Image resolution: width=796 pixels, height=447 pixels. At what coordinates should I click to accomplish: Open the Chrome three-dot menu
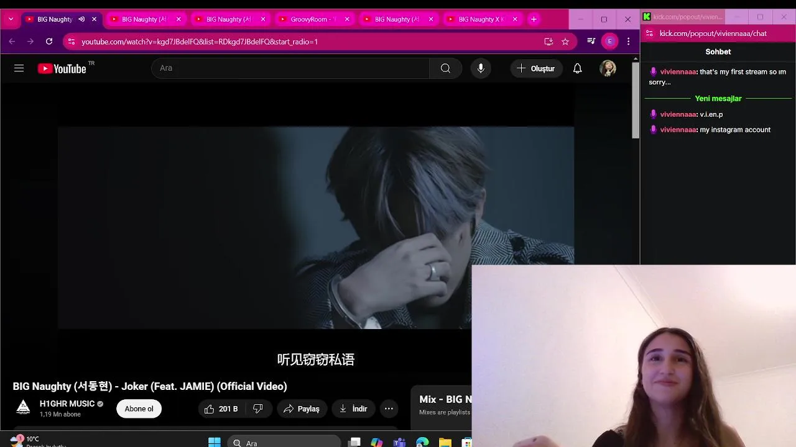tap(629, 42)
